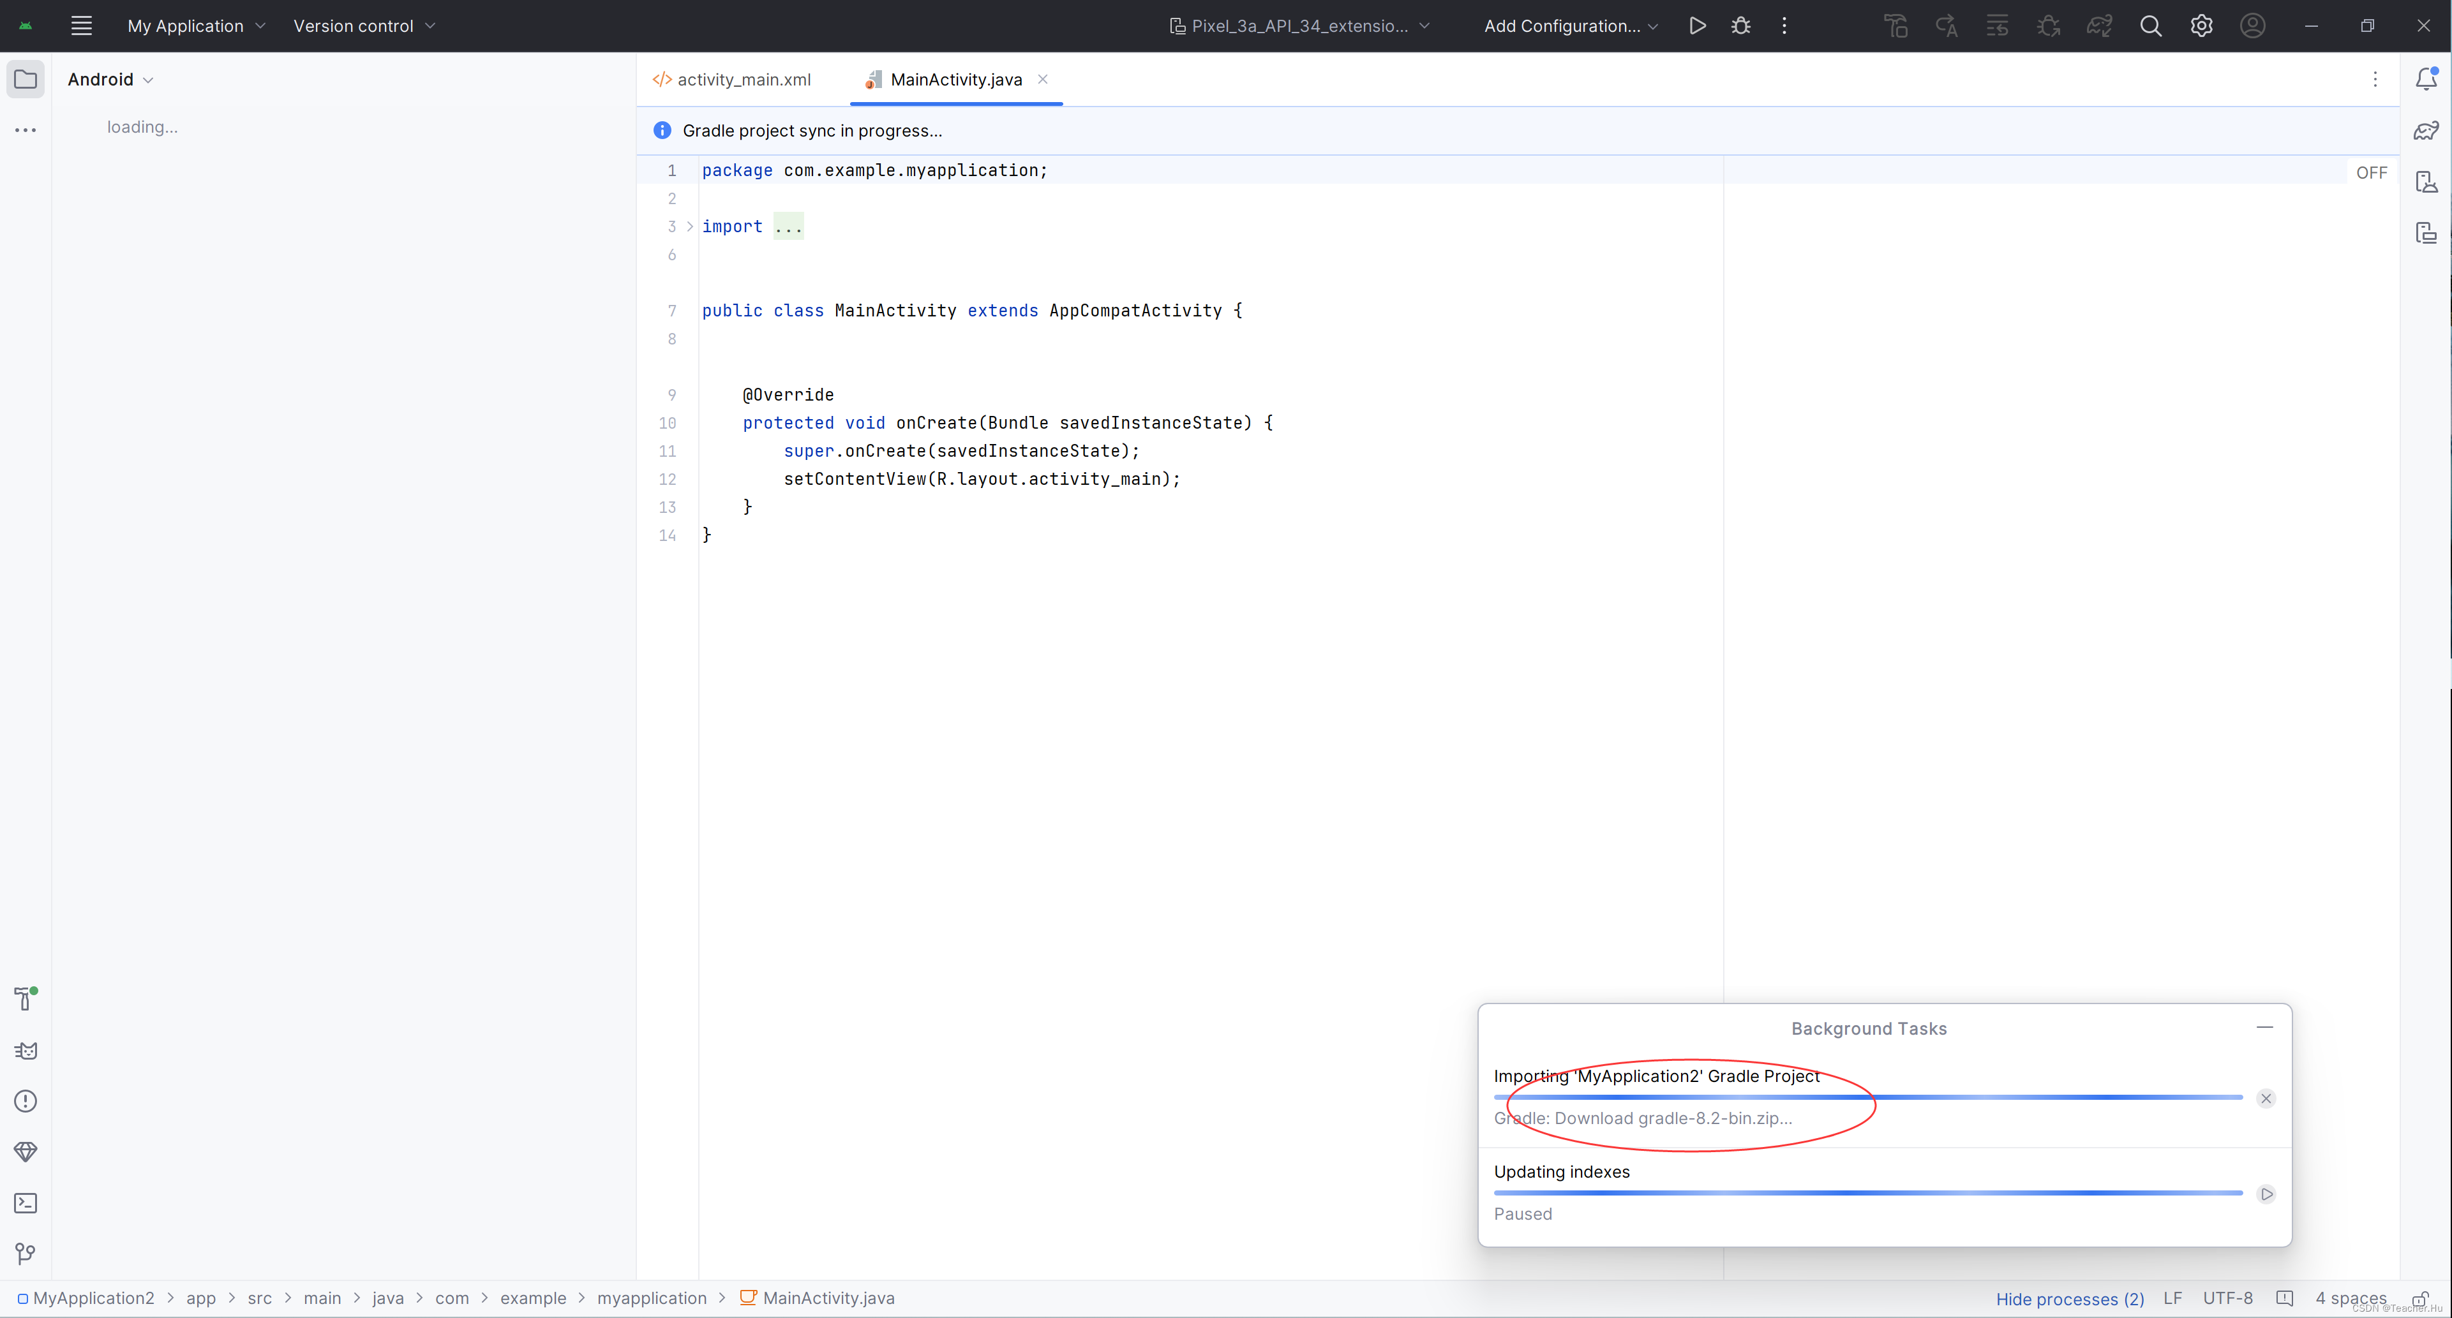Click line number 10 in the gutter

[668, 422]
